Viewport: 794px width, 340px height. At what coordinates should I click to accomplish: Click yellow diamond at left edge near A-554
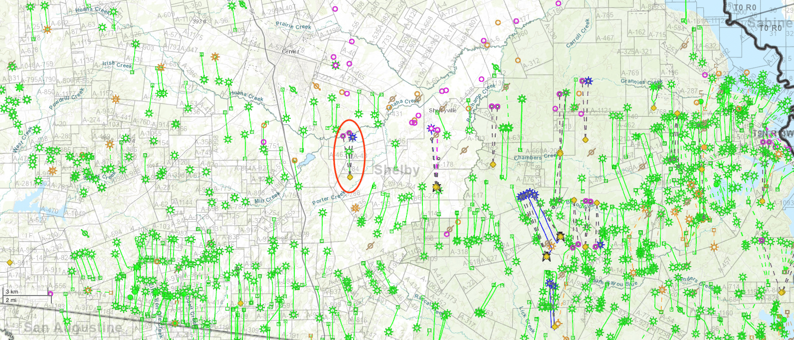(9, 262)
